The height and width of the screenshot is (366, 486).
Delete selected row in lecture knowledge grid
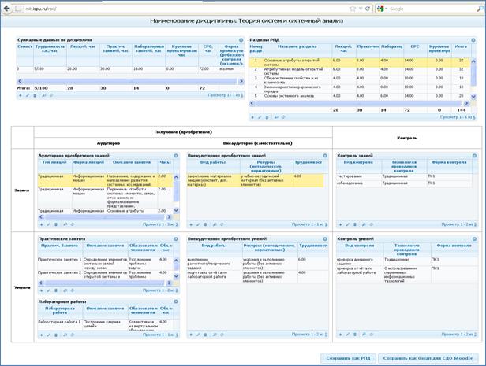(x=56, y=224)
